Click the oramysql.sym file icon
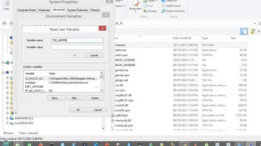 coord(113,125)
